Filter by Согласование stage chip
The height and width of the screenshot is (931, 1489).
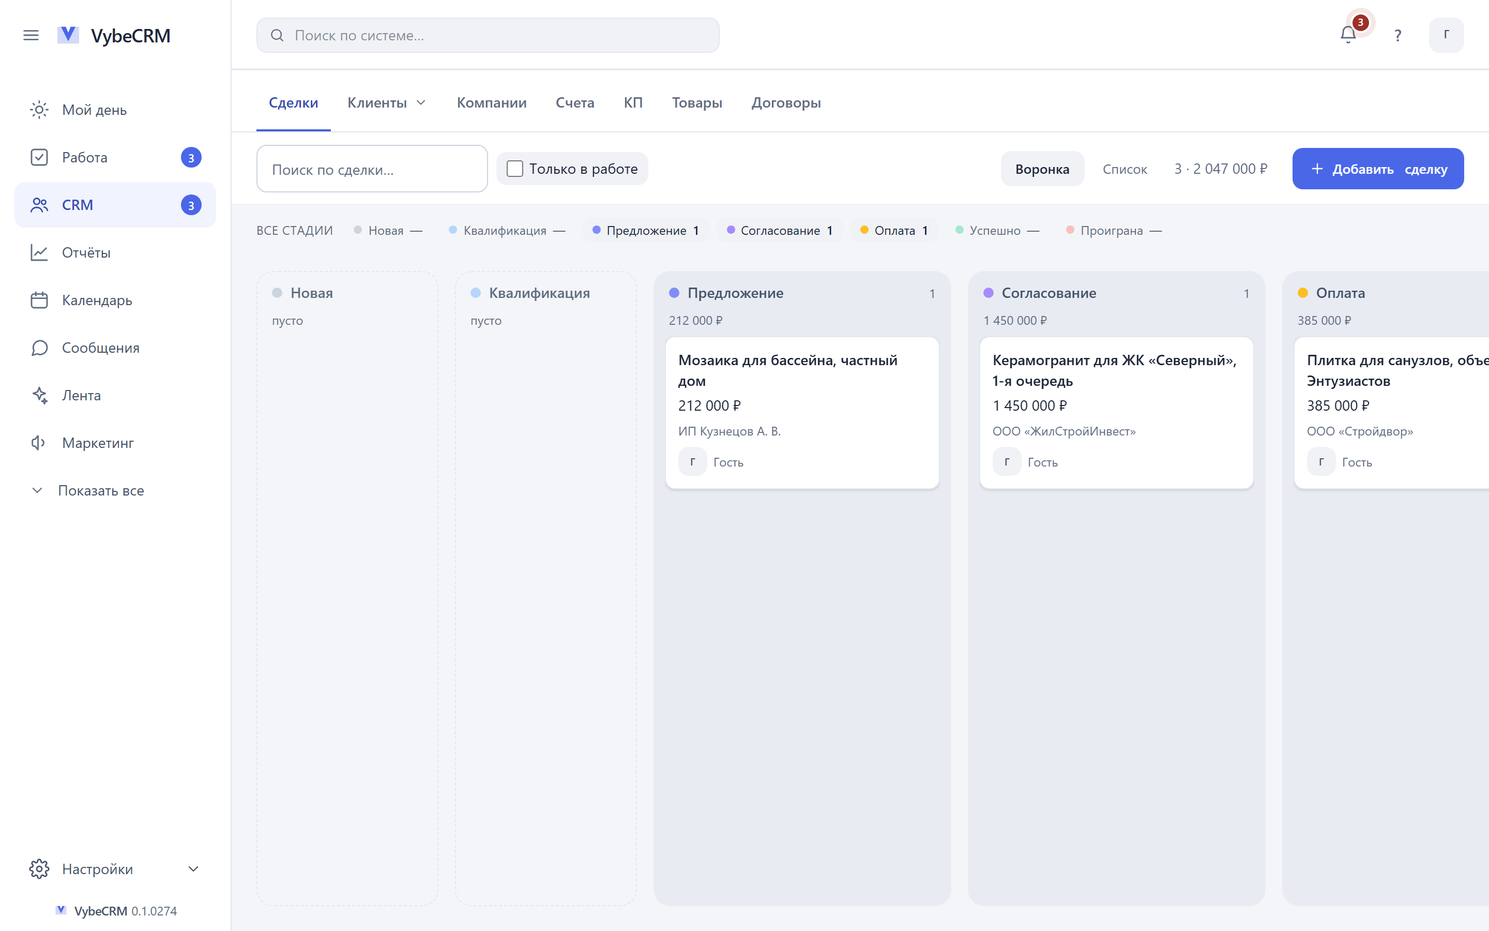780,230
